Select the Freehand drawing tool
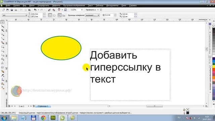This screenshot has width=215, height=121. 2,38
